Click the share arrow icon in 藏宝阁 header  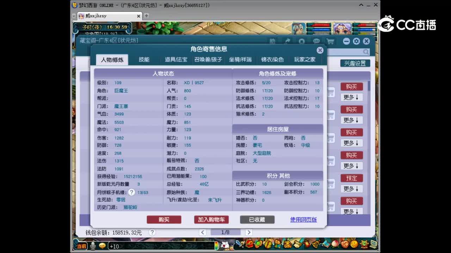(288, 41)
